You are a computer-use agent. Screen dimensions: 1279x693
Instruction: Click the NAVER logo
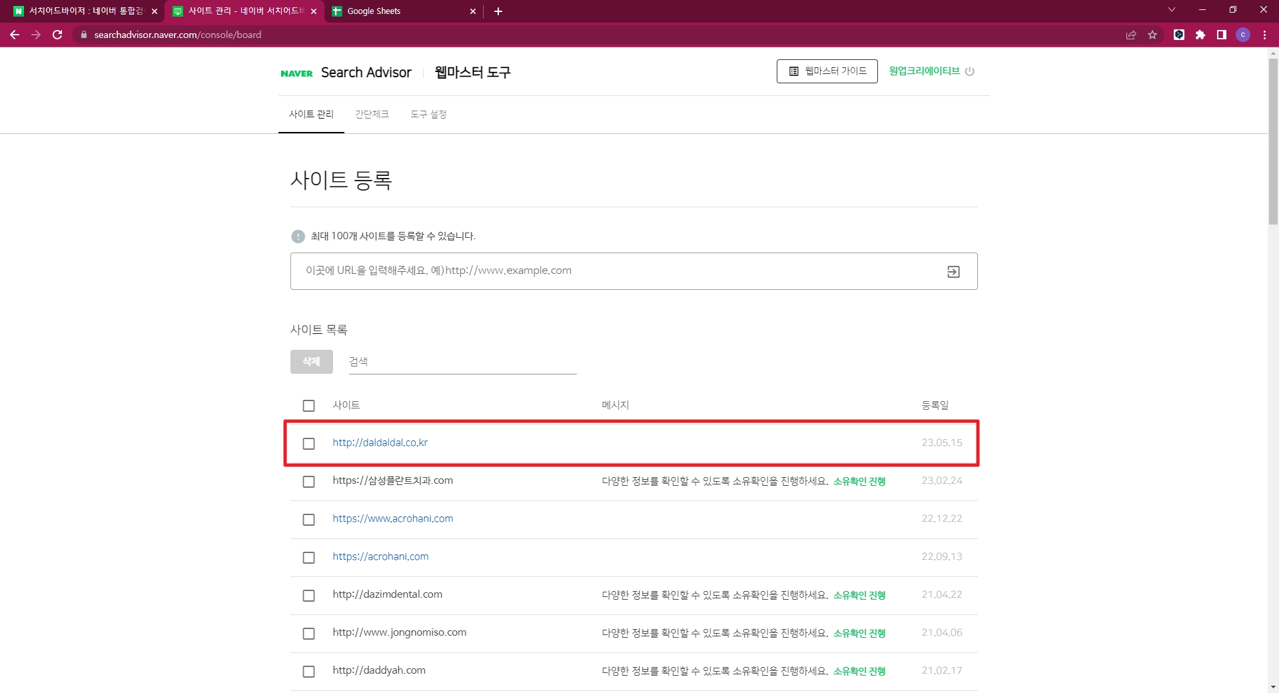296,73
